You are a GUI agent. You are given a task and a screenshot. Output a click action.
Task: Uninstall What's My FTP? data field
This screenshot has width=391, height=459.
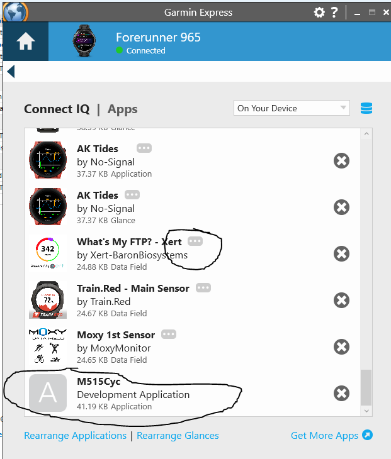[x=341, y=254]
